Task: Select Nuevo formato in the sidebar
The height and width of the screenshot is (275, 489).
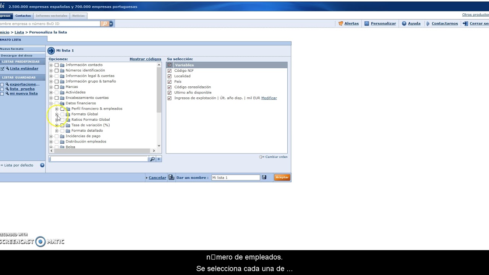Action: click(23, 49)
